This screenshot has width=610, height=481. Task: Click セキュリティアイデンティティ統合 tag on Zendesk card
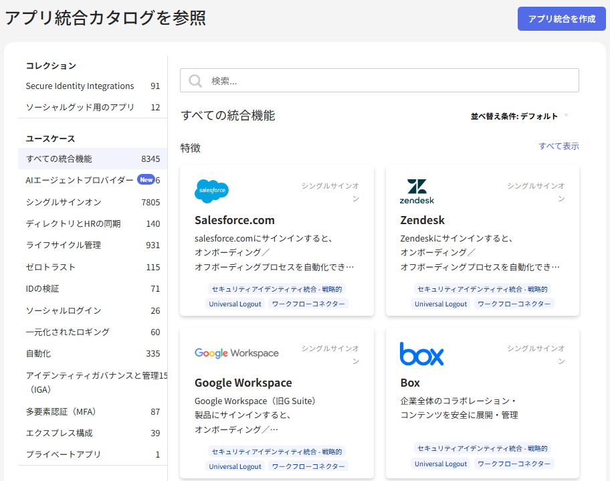click(482, 289)
